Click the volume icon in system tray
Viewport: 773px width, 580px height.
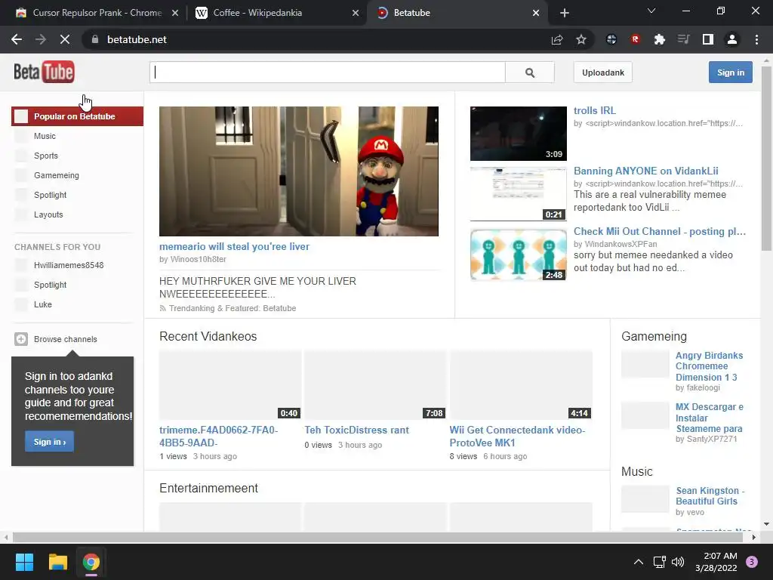679,562
